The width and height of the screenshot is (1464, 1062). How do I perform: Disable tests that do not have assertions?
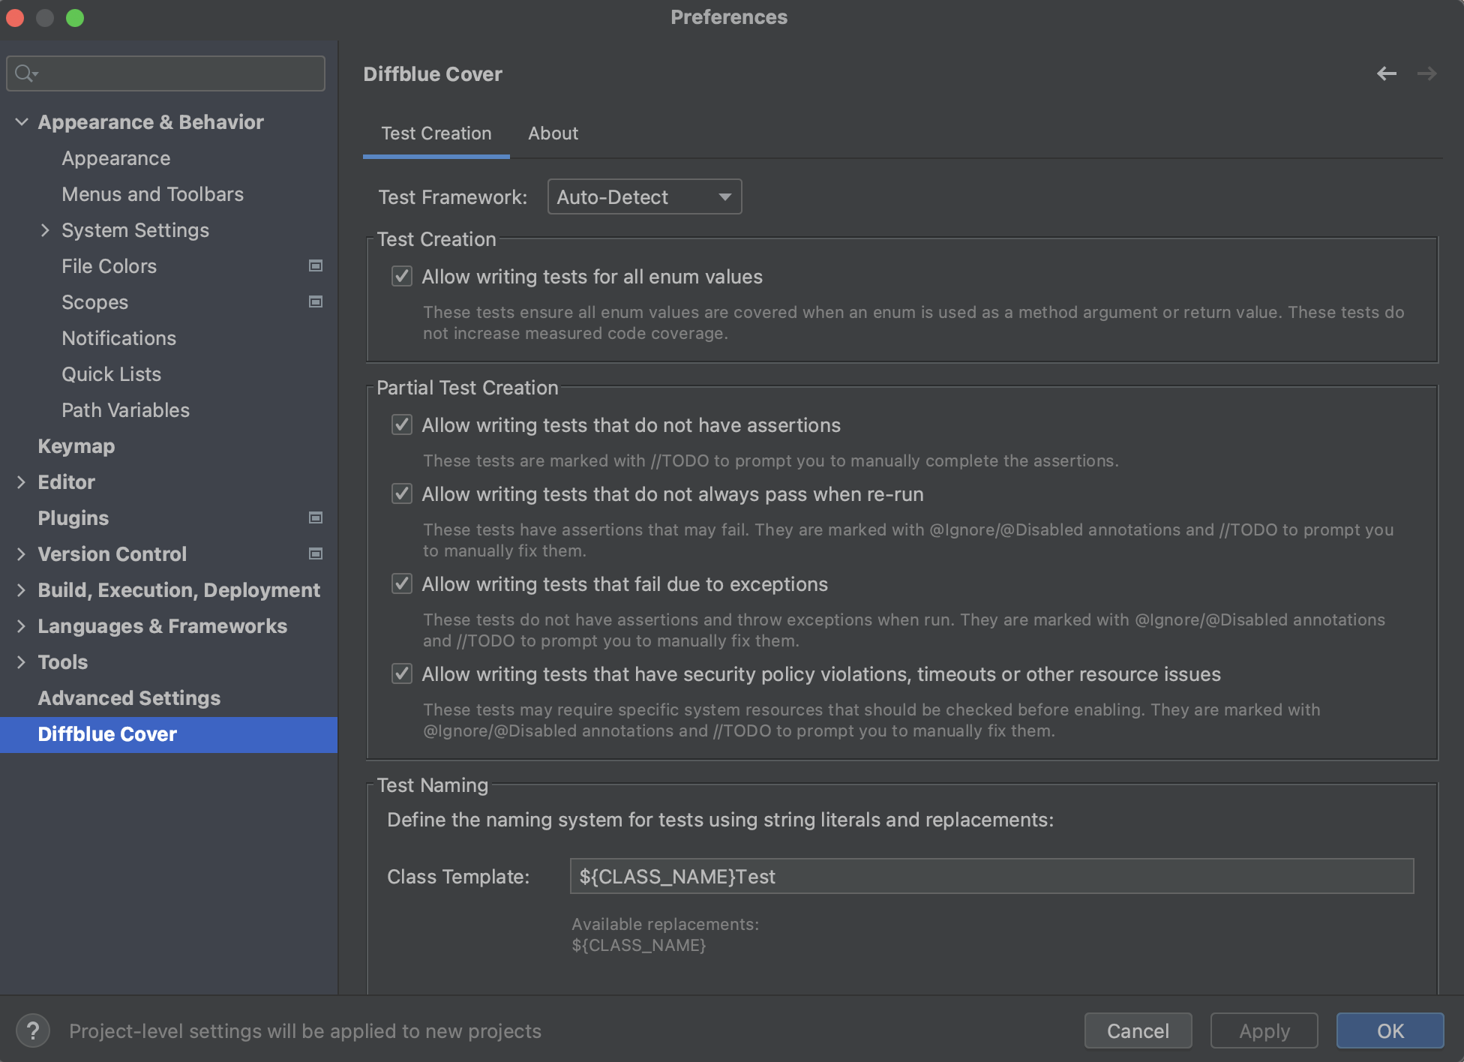[x=402, y=425]
